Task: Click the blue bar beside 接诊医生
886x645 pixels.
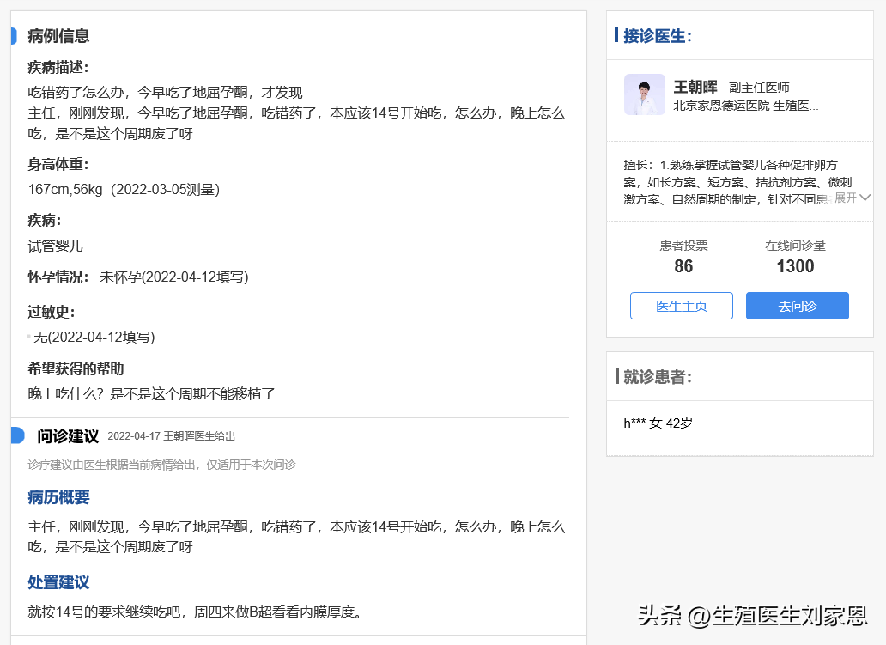Action: click(x=616, y=35)
